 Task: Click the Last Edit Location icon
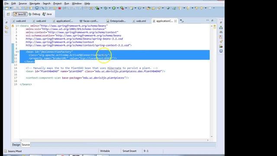196,8
